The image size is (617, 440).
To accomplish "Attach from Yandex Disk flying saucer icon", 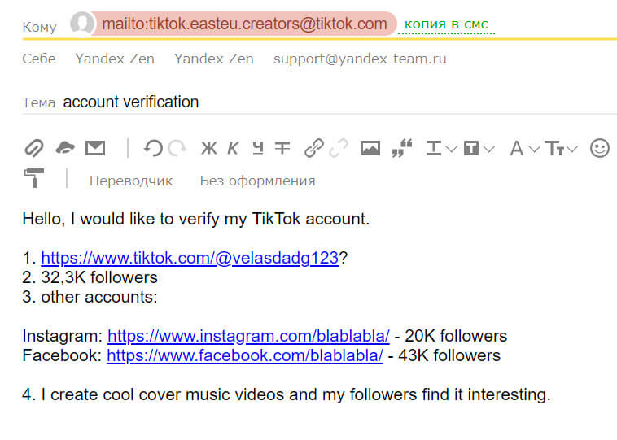I will coord(65,148).
